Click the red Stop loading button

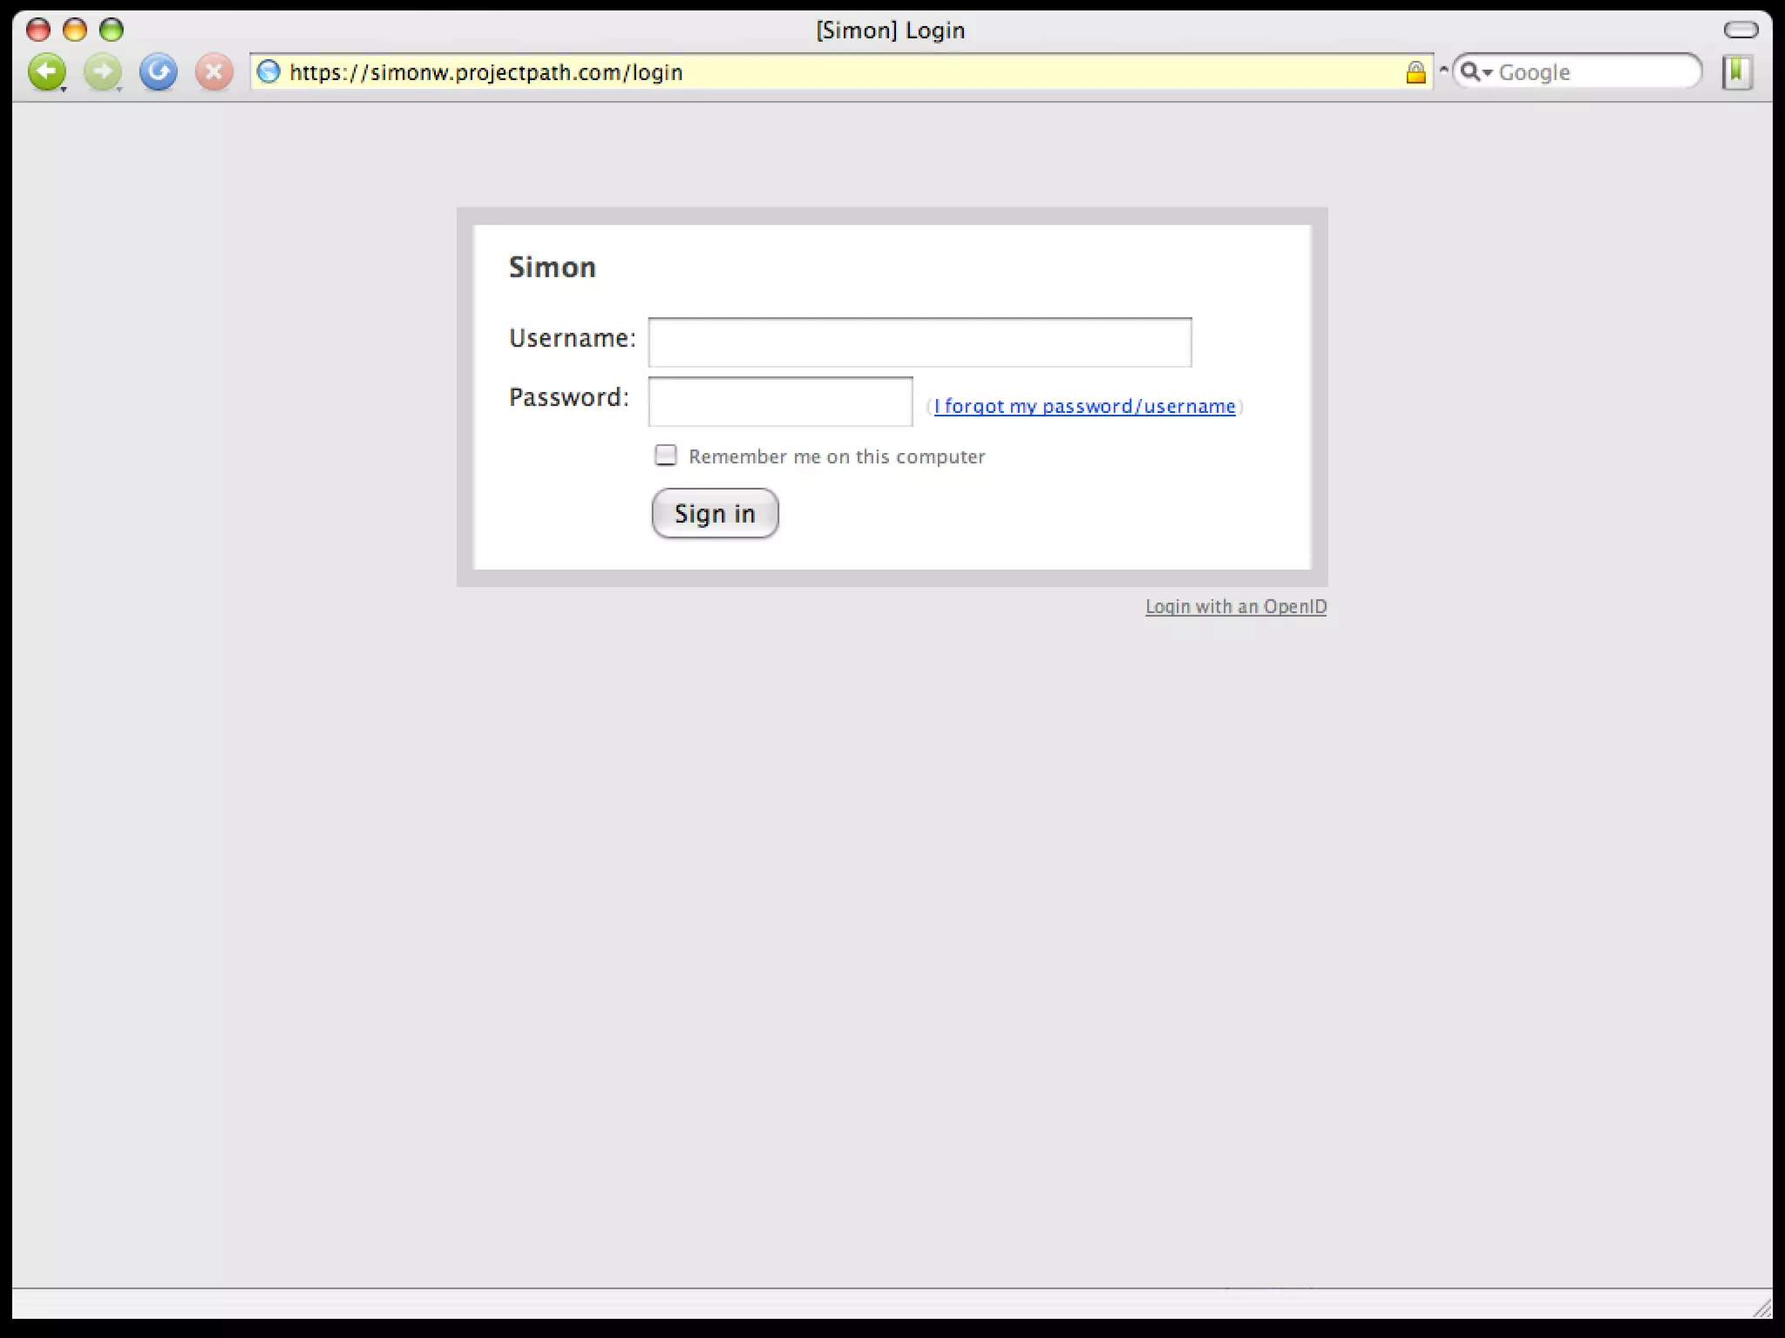(214, 71)
